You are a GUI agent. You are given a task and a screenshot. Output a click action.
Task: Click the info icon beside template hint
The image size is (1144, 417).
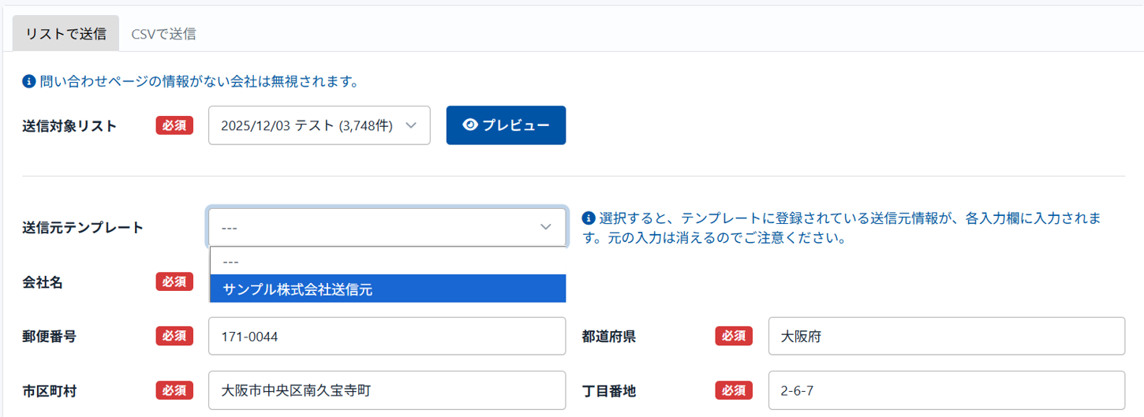[x=588, y=218]
